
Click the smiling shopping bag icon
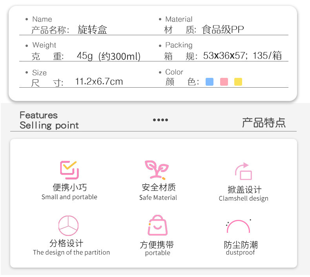click(x=158, y=226)
